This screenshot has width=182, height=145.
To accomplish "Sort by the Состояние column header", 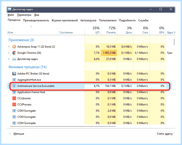I will click(x=71, y=31).
